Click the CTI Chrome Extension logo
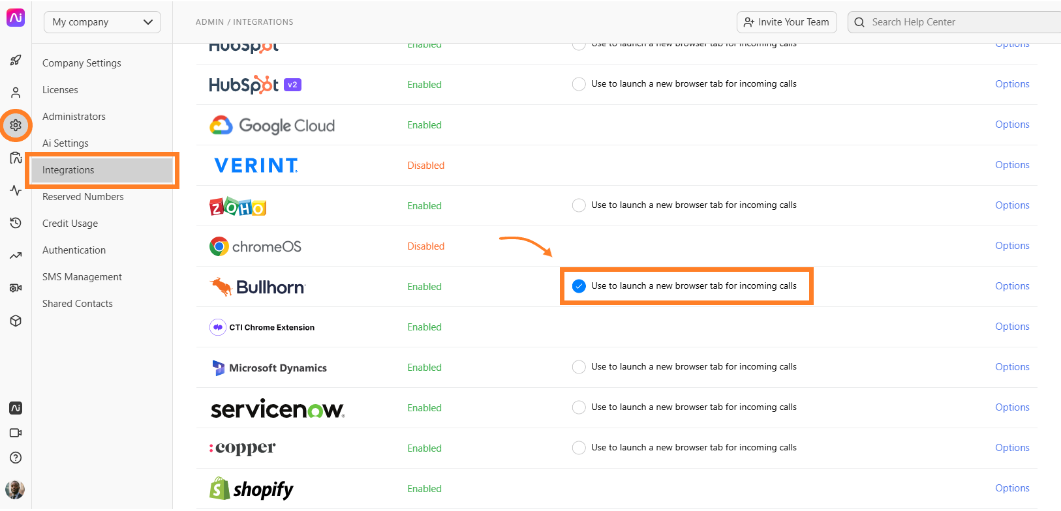The image size is (1061, 511). tap(262, 327)
